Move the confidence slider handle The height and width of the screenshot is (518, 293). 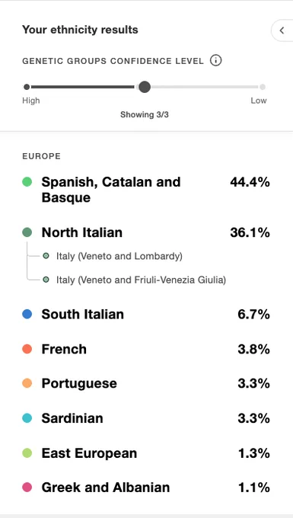point(145,87)
